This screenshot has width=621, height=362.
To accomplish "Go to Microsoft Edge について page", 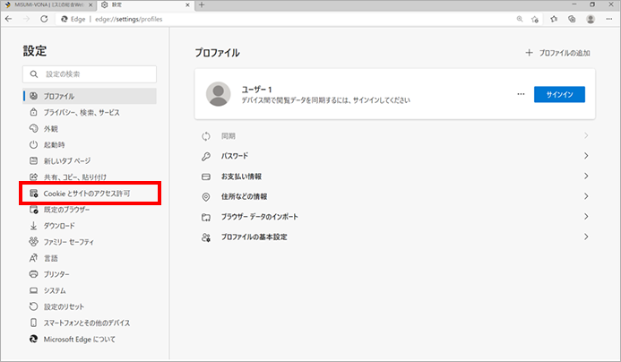I will coord(79,340).
